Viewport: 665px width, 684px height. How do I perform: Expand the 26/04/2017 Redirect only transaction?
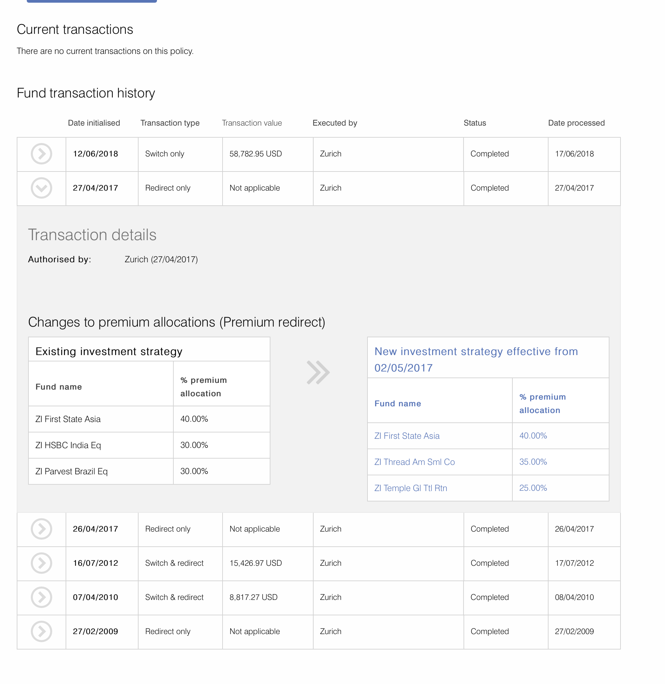pos(41,529)
